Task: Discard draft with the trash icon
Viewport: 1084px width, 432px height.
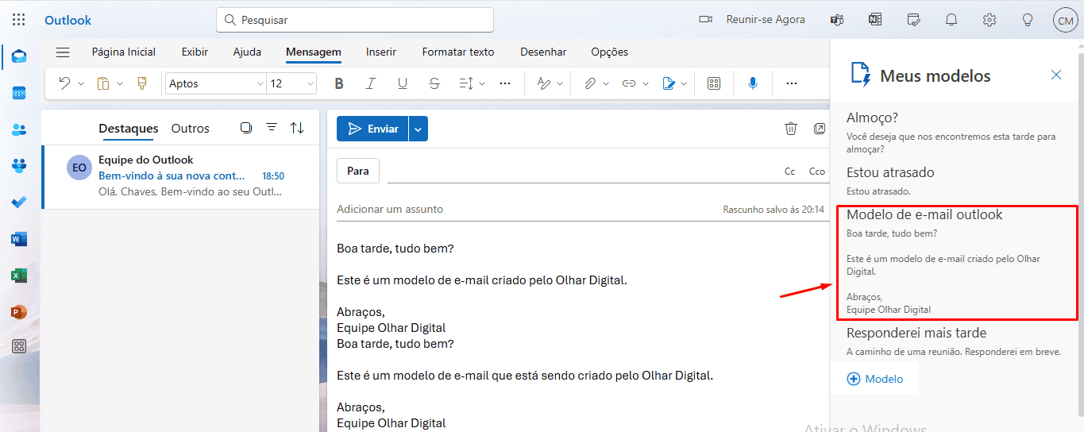Action: 790,129
